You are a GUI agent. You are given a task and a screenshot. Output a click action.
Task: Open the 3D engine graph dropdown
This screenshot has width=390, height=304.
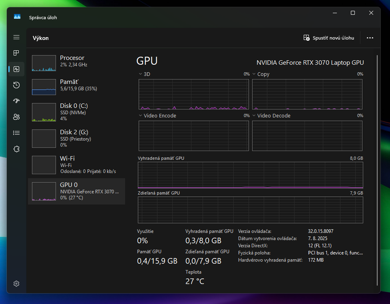tap(141, 74)
